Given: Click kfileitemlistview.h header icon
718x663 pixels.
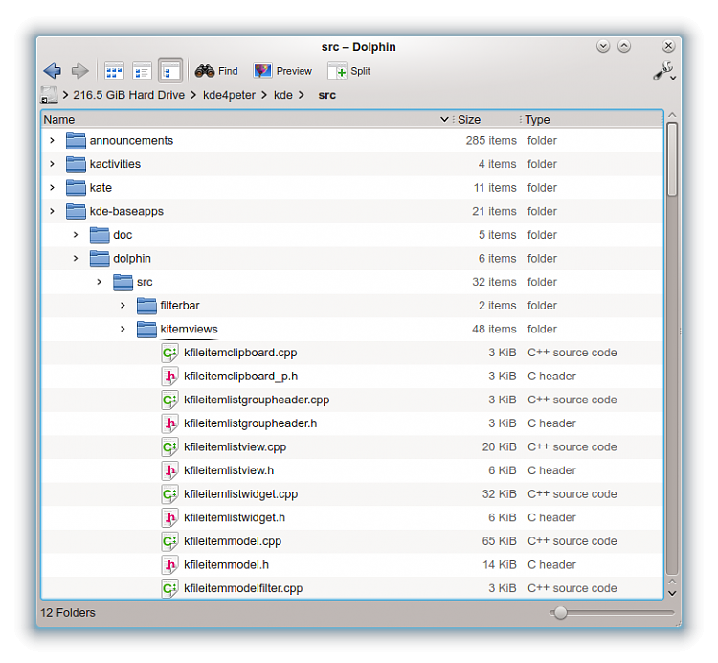Looking at the screenshot, I should pyautogui.click(x=169, y=470).
